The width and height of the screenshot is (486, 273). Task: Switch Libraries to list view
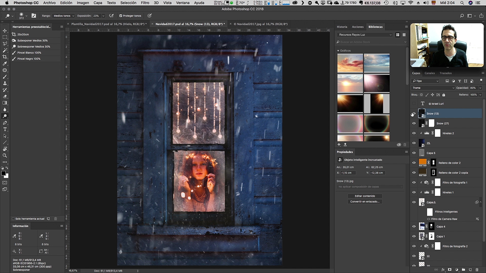coord(404,35)
